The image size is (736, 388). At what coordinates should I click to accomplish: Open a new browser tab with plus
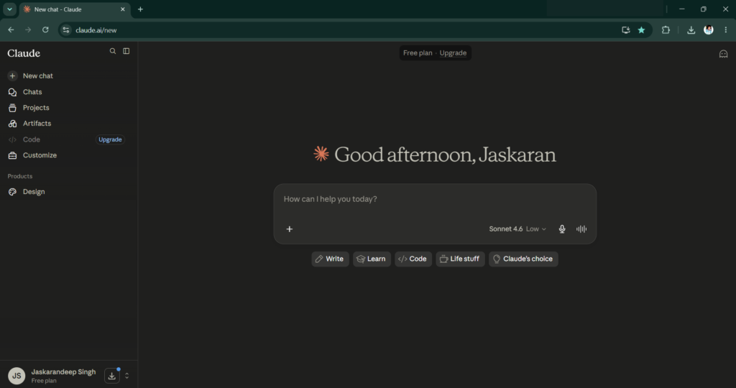140,9
